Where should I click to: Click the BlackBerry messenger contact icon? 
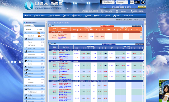pos(103,11)
